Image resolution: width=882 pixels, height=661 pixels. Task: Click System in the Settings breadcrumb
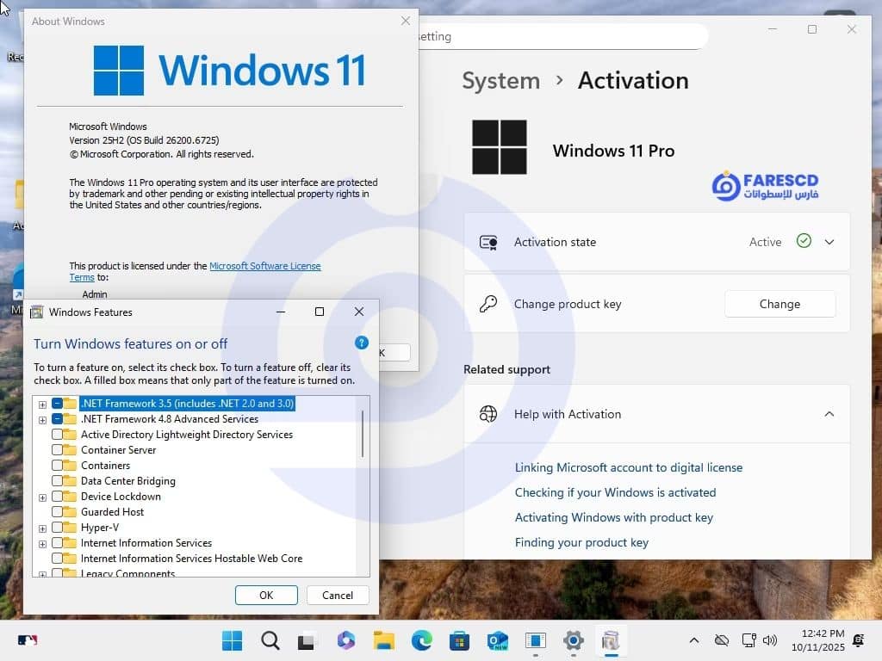tap(500, 81)
